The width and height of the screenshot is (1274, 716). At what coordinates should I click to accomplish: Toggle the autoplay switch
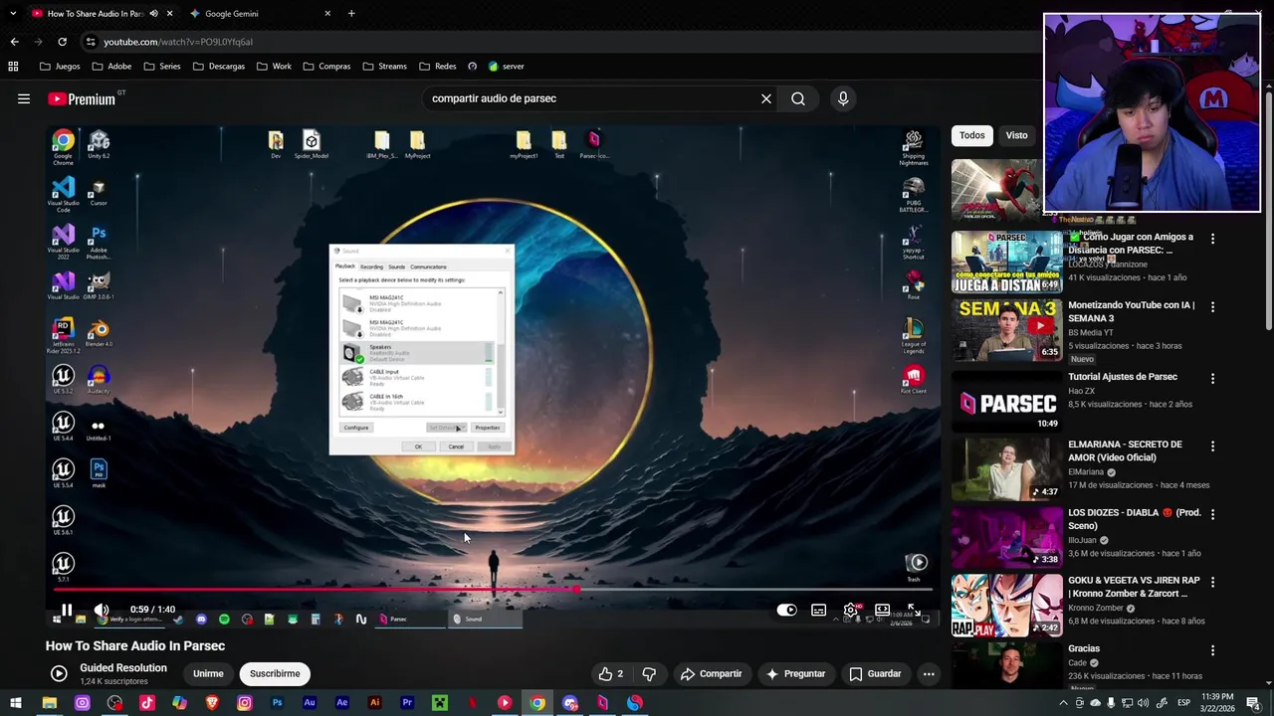(x=786, y=610)
